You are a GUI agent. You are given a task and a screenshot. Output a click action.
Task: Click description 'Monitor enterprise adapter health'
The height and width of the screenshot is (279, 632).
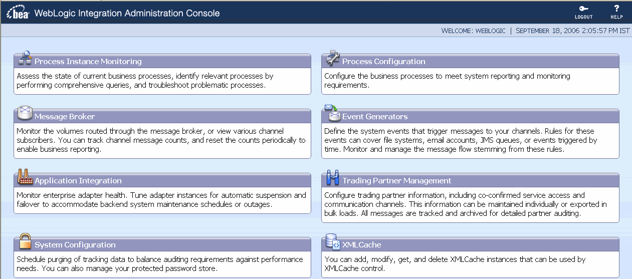161,200
